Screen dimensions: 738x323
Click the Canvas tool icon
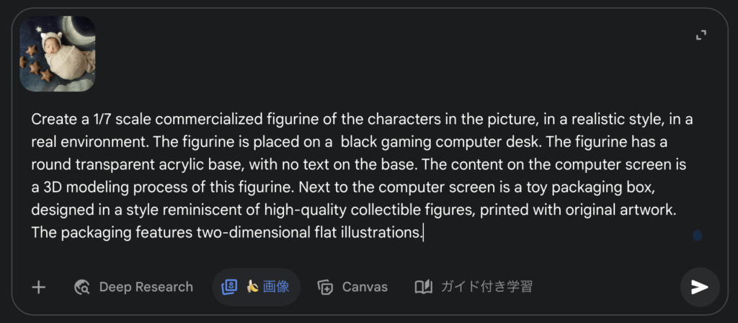click(325, 287)
